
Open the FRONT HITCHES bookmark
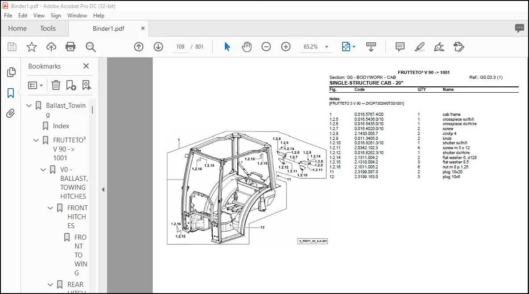point(77,216)
